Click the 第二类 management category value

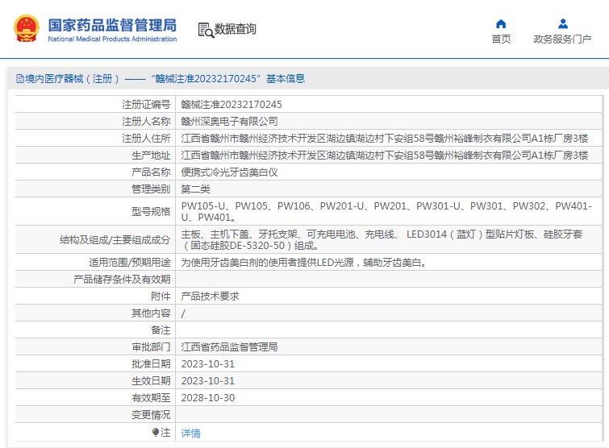tap(195, 189)
